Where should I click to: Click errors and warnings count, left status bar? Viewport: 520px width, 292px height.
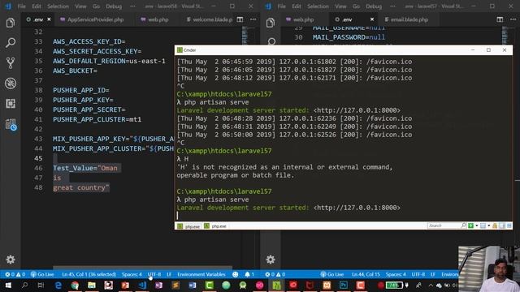[15, 274]
